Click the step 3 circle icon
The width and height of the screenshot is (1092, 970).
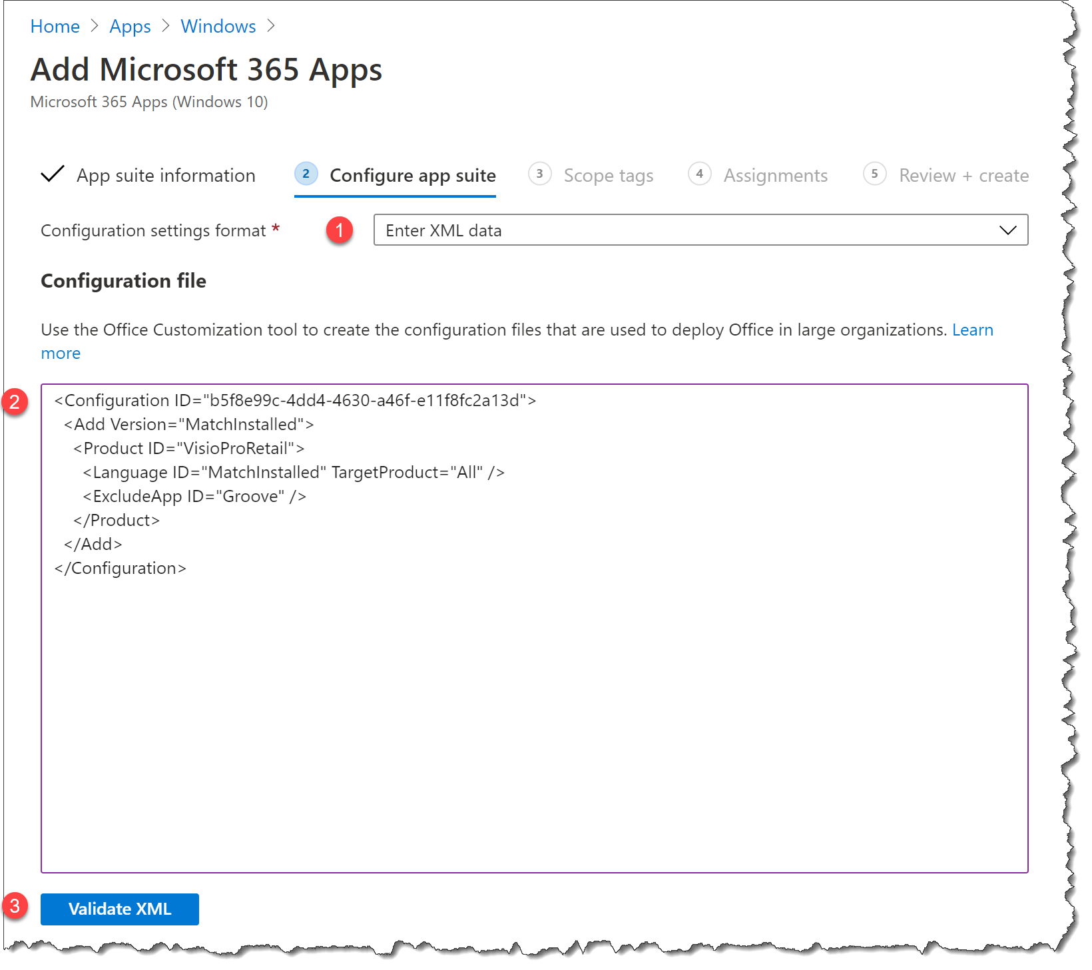click(539, 174)
